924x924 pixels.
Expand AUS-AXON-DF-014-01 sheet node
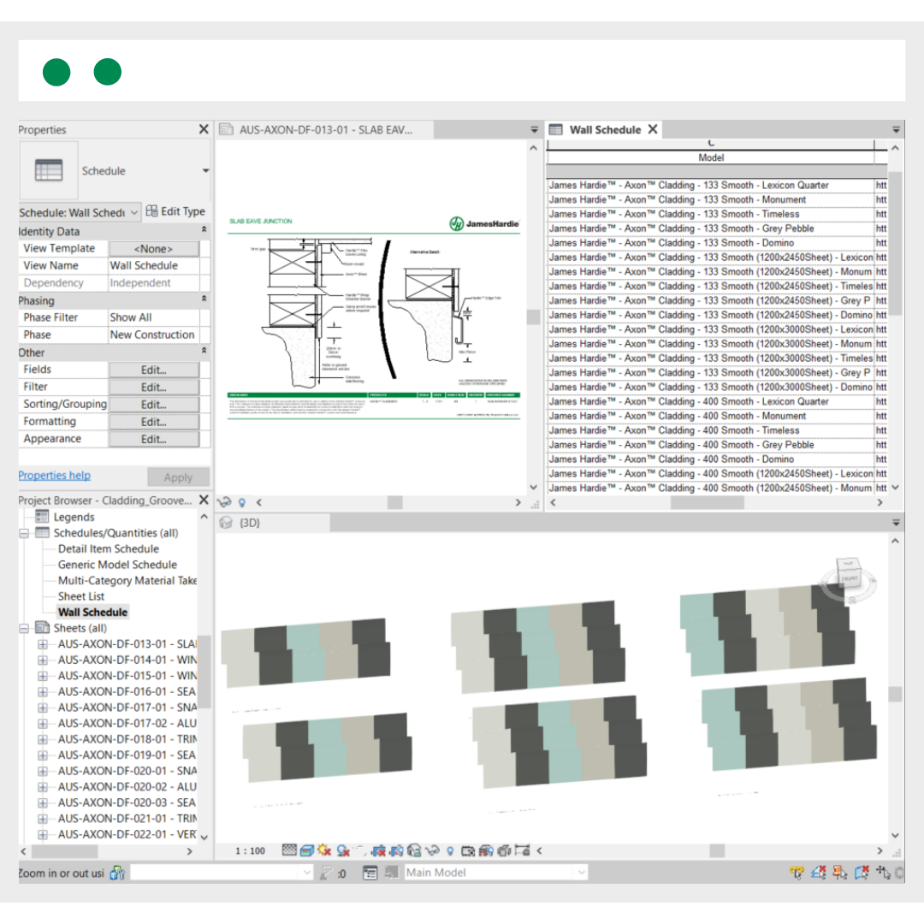coord(43,660)
